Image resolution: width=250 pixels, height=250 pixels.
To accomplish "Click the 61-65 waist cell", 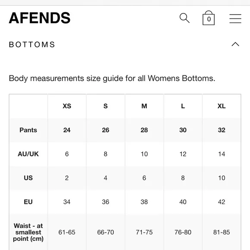I will (67, 232).
